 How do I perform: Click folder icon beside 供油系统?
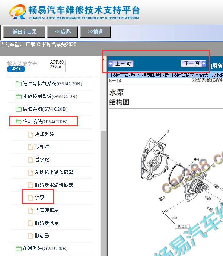click(19, 109)
